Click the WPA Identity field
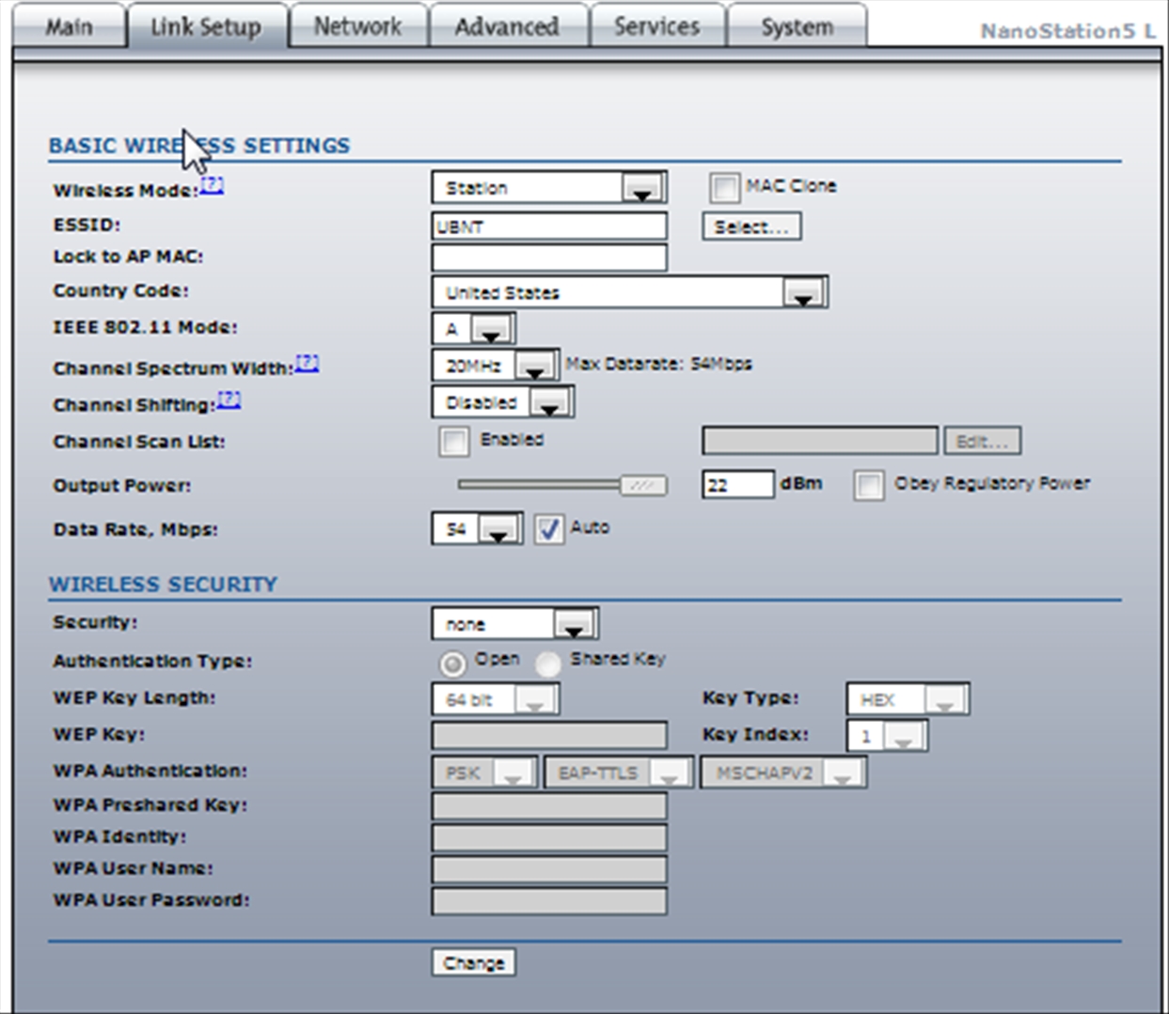1169x1014 pixels. 549,837
